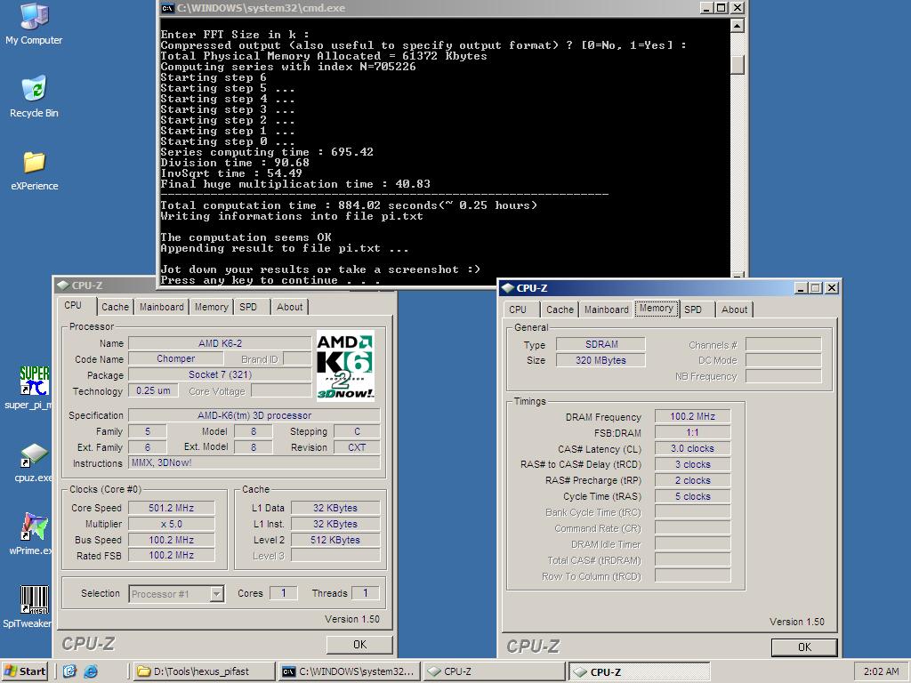
Task: Click the Show Desktop quick launch icon
Action: pos(69,671)
